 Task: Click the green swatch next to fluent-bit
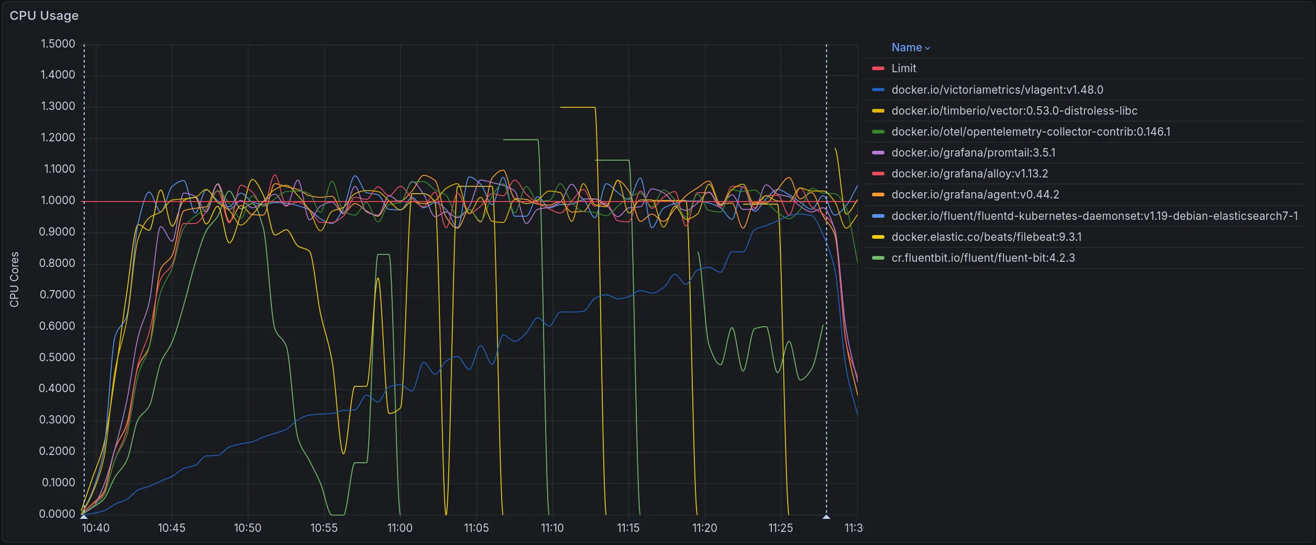pos(878,258)
